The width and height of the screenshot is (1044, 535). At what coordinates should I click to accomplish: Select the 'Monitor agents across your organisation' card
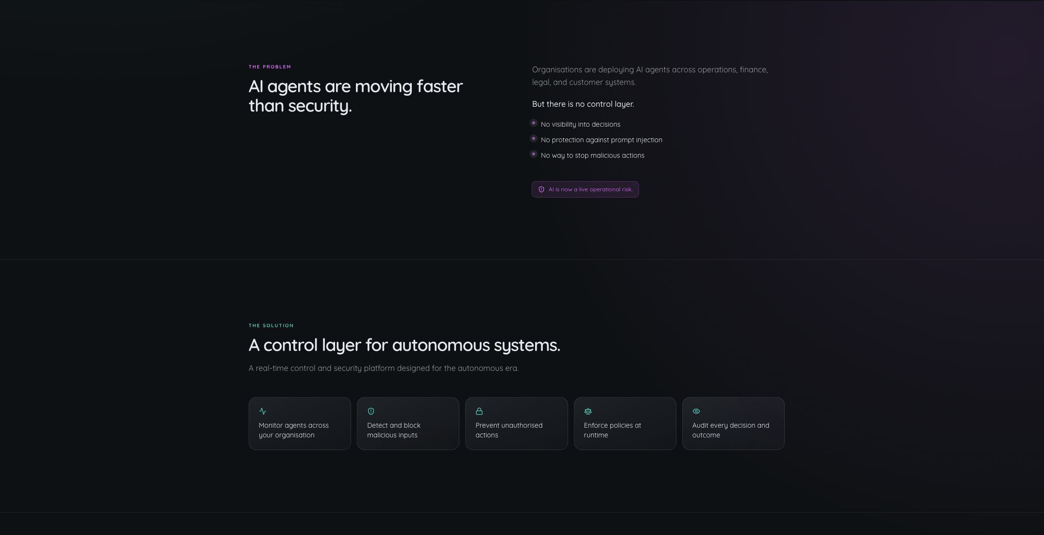pos(300,423)
